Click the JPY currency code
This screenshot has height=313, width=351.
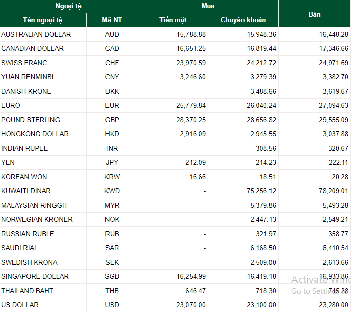(x=112, y=162)
